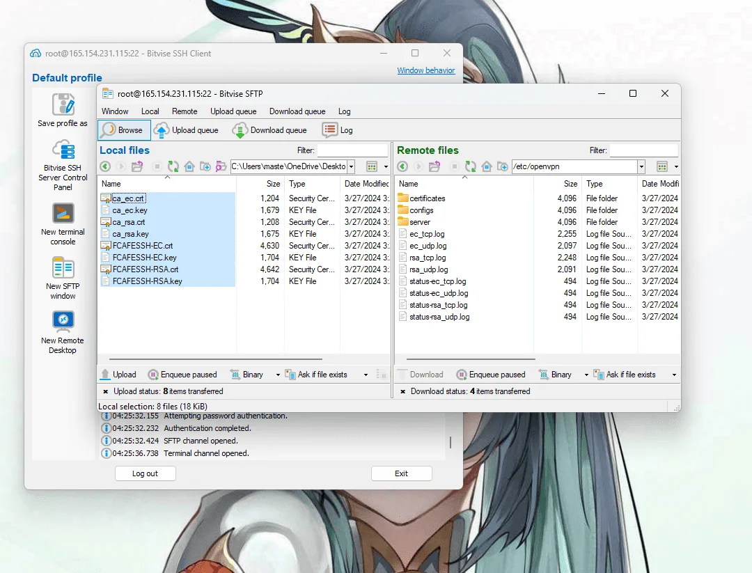Open download Binary transfer mode dropdown
Viewport: 752px width, 573px height.
(586, 375)
